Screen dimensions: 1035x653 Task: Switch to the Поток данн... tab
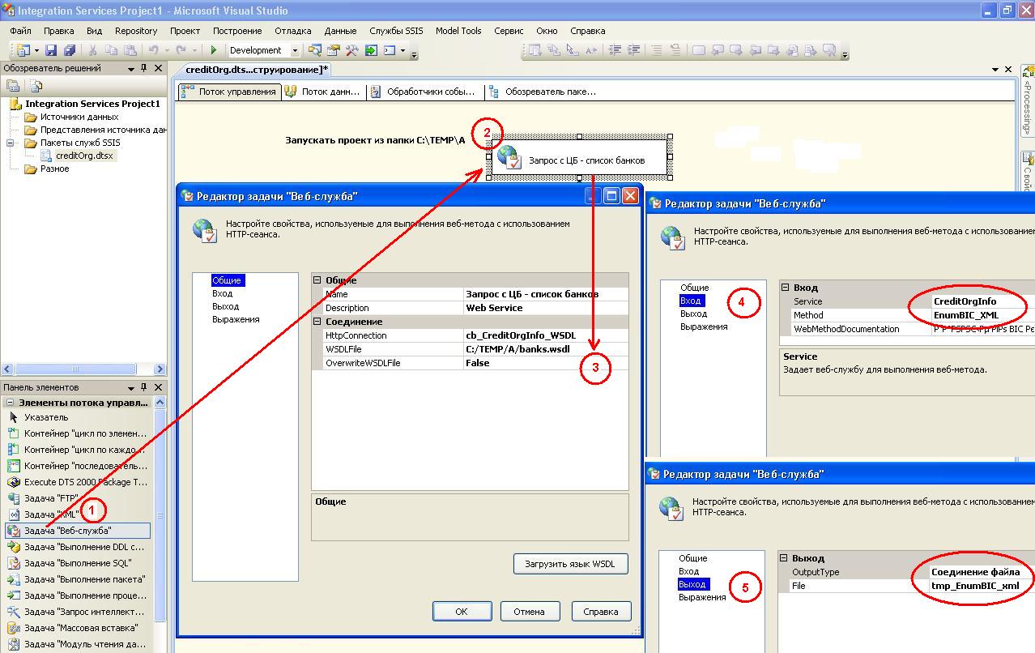322,92
